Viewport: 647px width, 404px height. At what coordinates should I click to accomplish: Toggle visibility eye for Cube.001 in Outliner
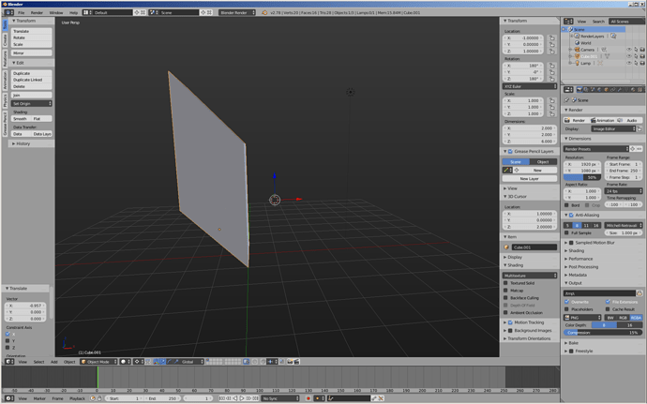[629, 56]
